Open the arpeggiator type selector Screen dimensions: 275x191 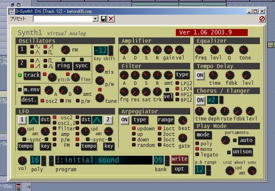tap(140, 120)
